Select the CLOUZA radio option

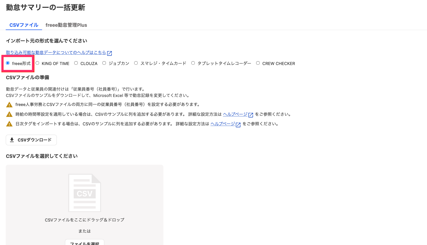(76, 63)
